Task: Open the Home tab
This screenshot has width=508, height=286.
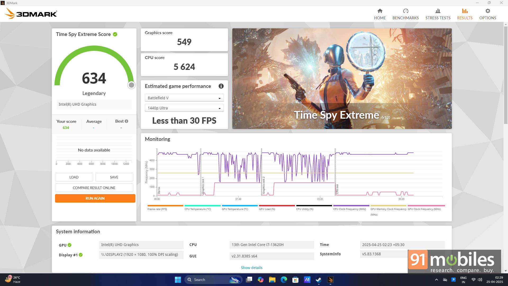Action: 380,14
